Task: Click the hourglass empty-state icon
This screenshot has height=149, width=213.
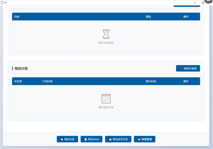Action: pos(106,34)
